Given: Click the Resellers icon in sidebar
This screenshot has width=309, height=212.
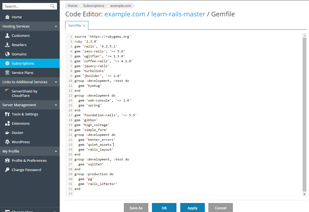Looking at the screenshot, I should (7, 45).
